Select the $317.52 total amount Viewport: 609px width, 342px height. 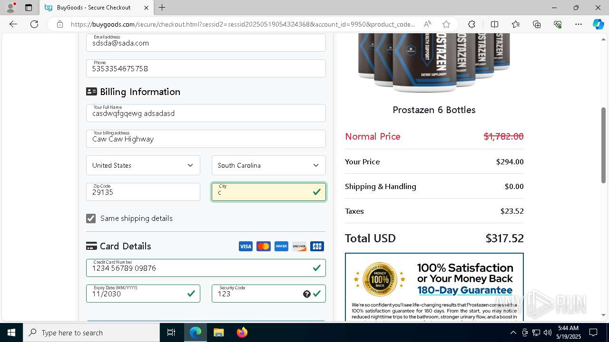pyautogui.click(x=504, y=238)
